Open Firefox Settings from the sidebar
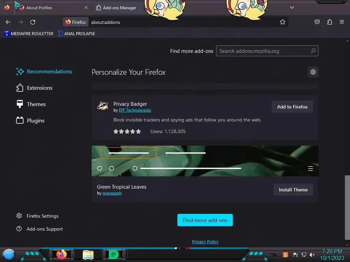The height and width of the screenshot is (262, 350). tap(37, 216)
